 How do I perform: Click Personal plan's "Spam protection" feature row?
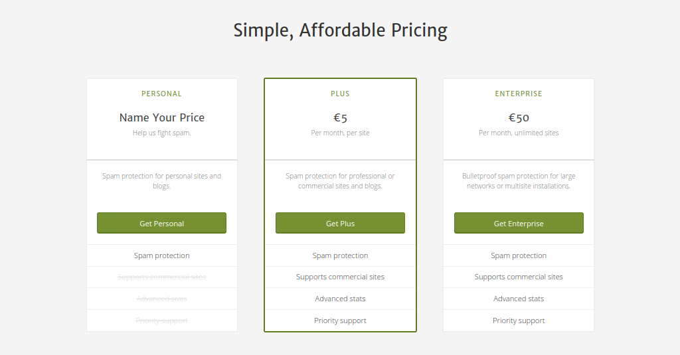point(161,255)
